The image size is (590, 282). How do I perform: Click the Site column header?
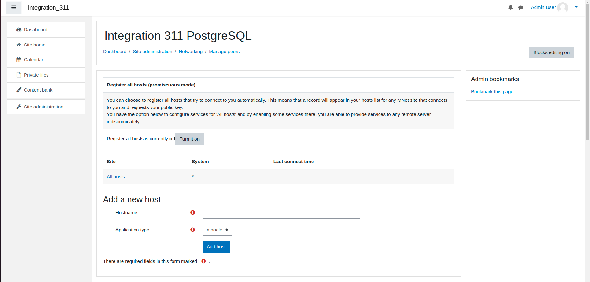tap(111, 162)
